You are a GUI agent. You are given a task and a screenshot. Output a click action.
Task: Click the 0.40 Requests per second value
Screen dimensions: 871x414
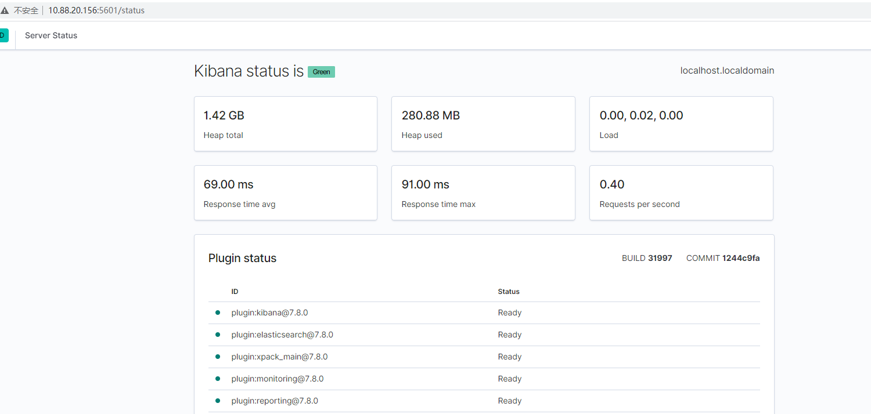click(612, 184)
